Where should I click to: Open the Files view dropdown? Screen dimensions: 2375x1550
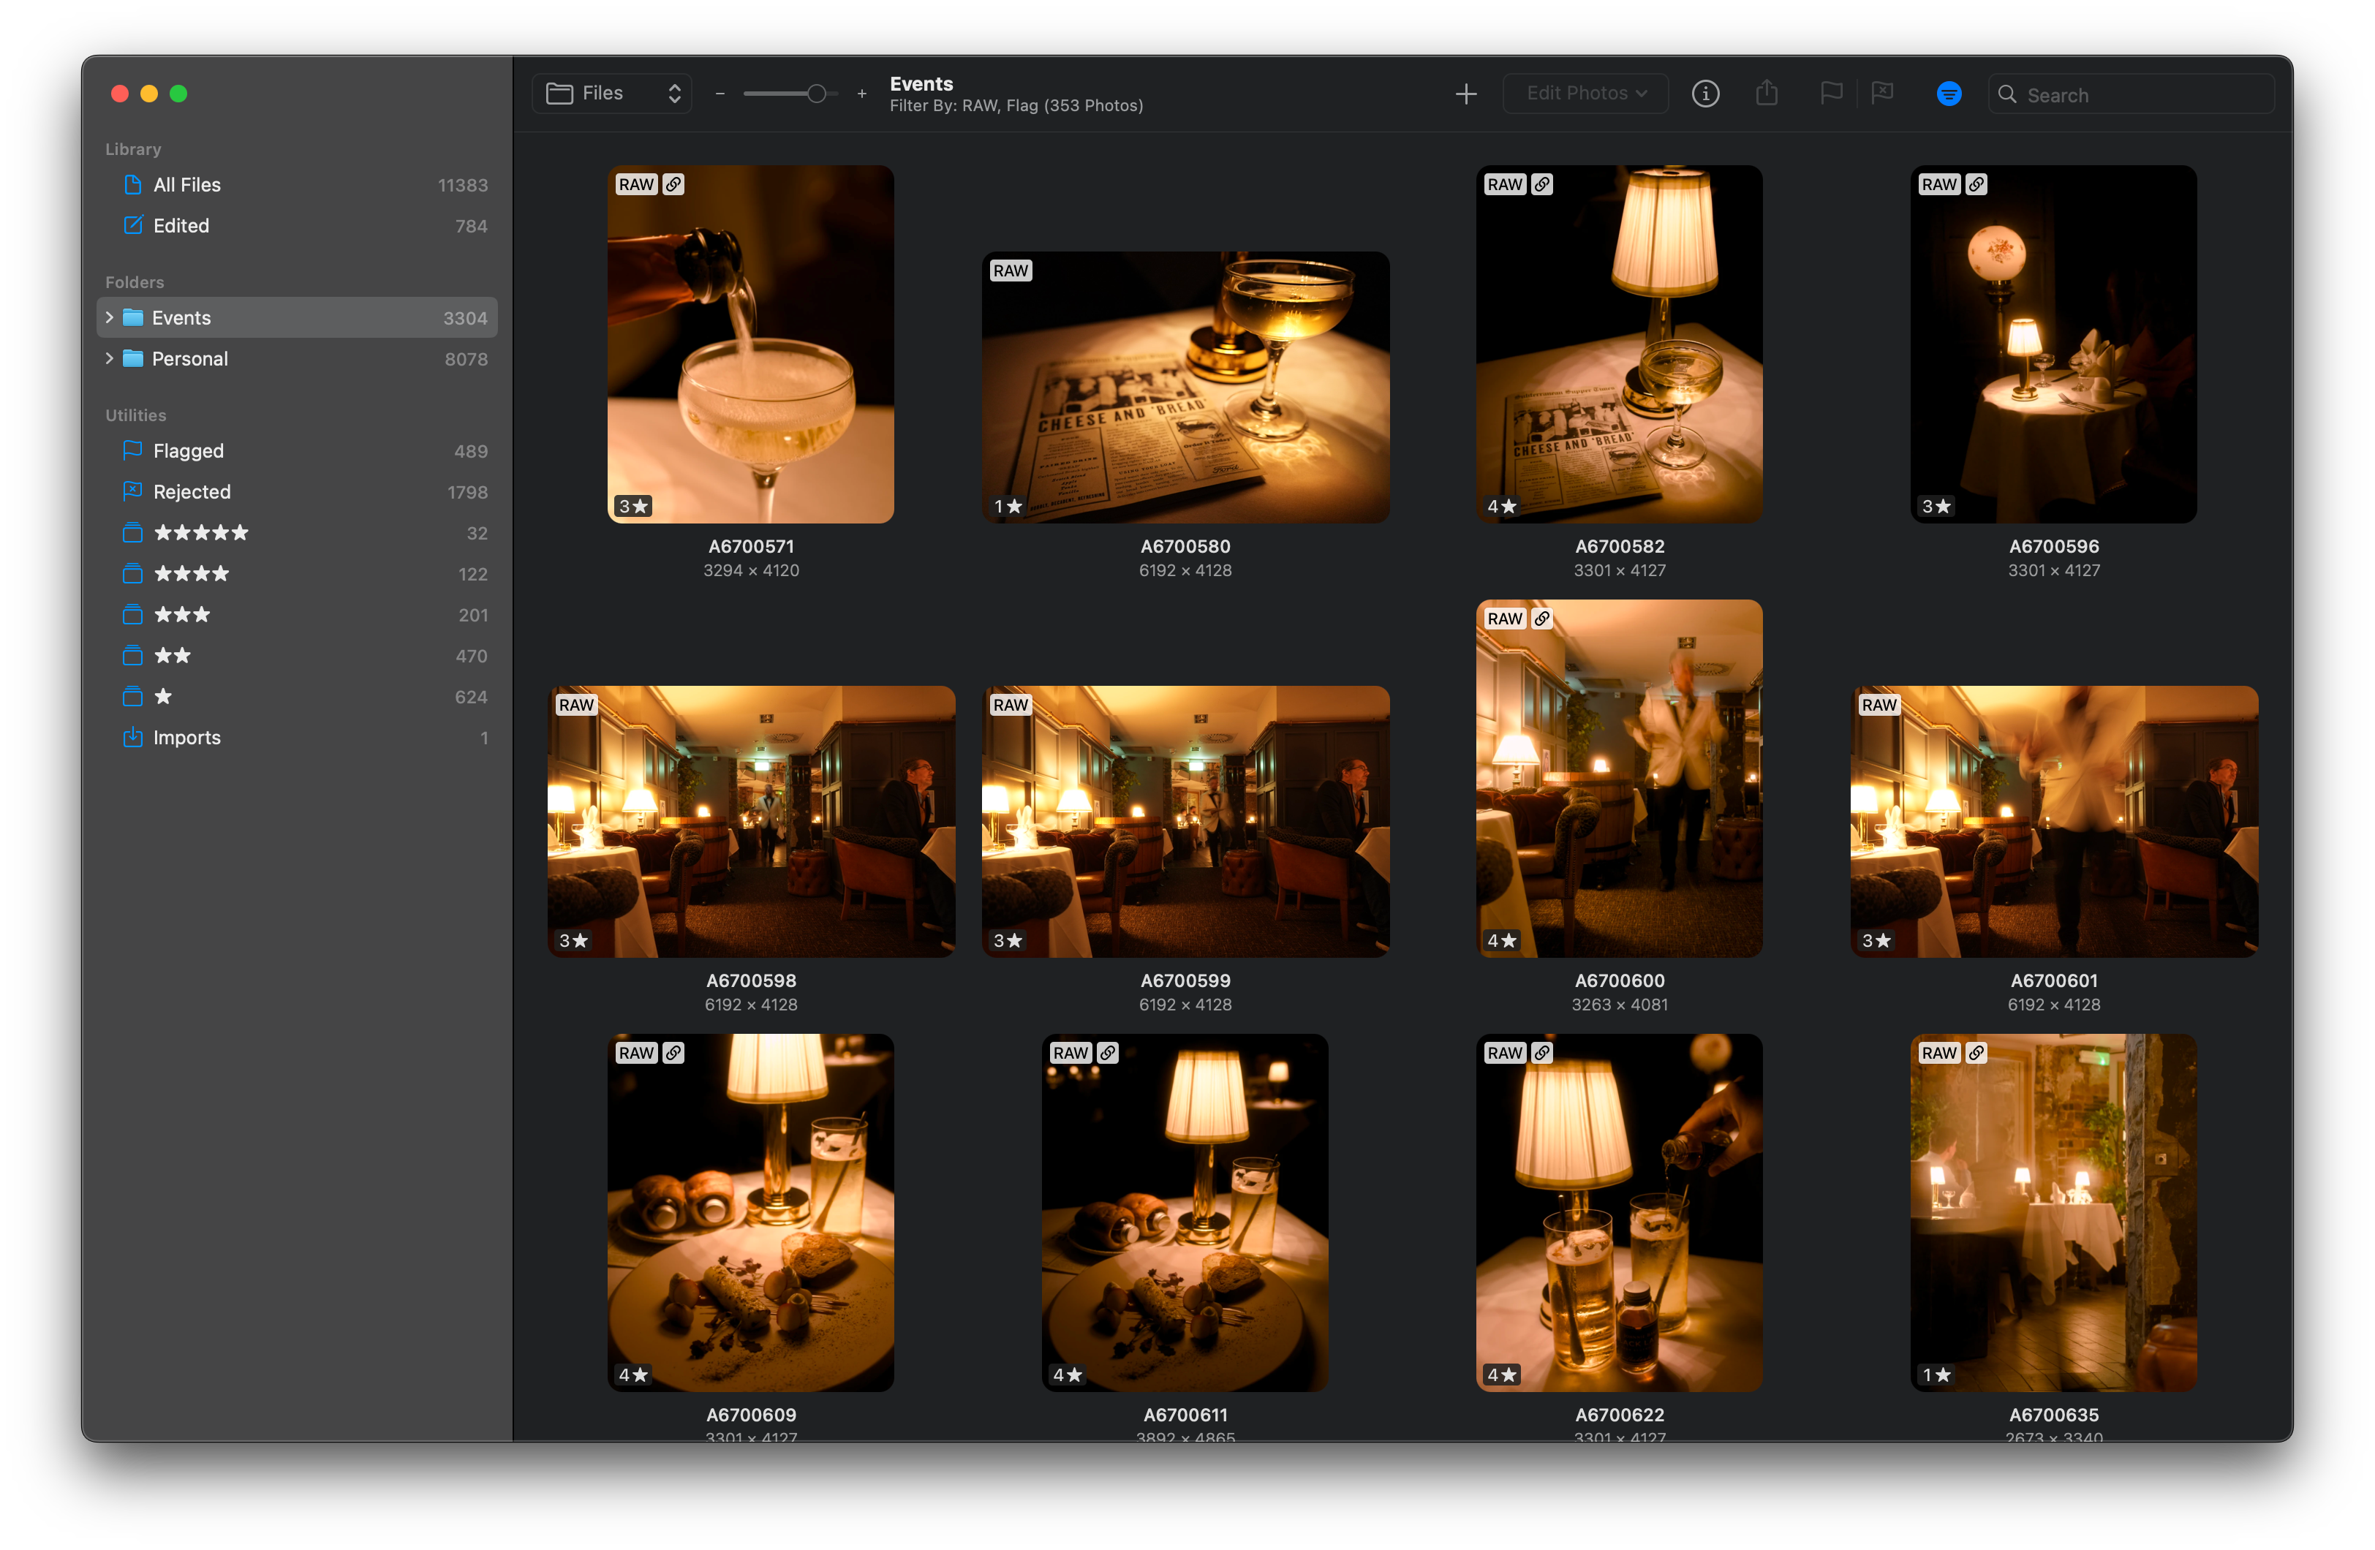click(613, 94)
